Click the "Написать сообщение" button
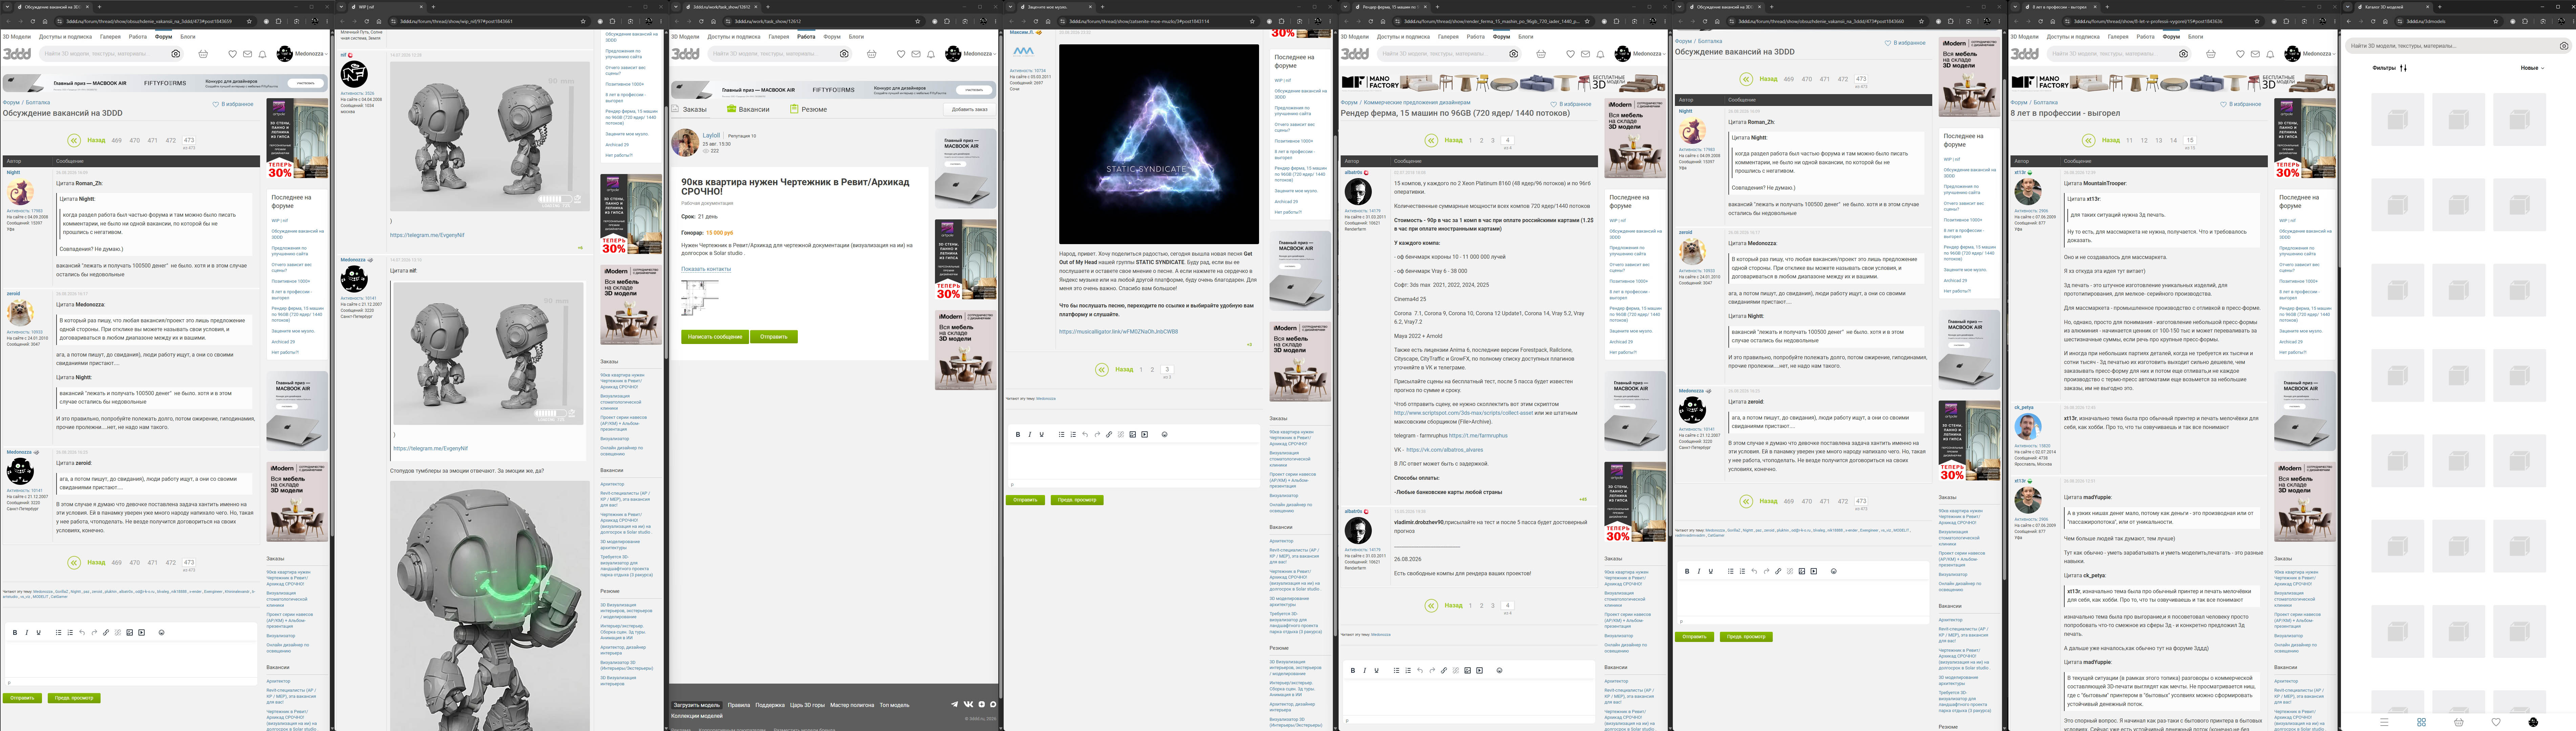2576x731 pixels. [x=715, y=337]
